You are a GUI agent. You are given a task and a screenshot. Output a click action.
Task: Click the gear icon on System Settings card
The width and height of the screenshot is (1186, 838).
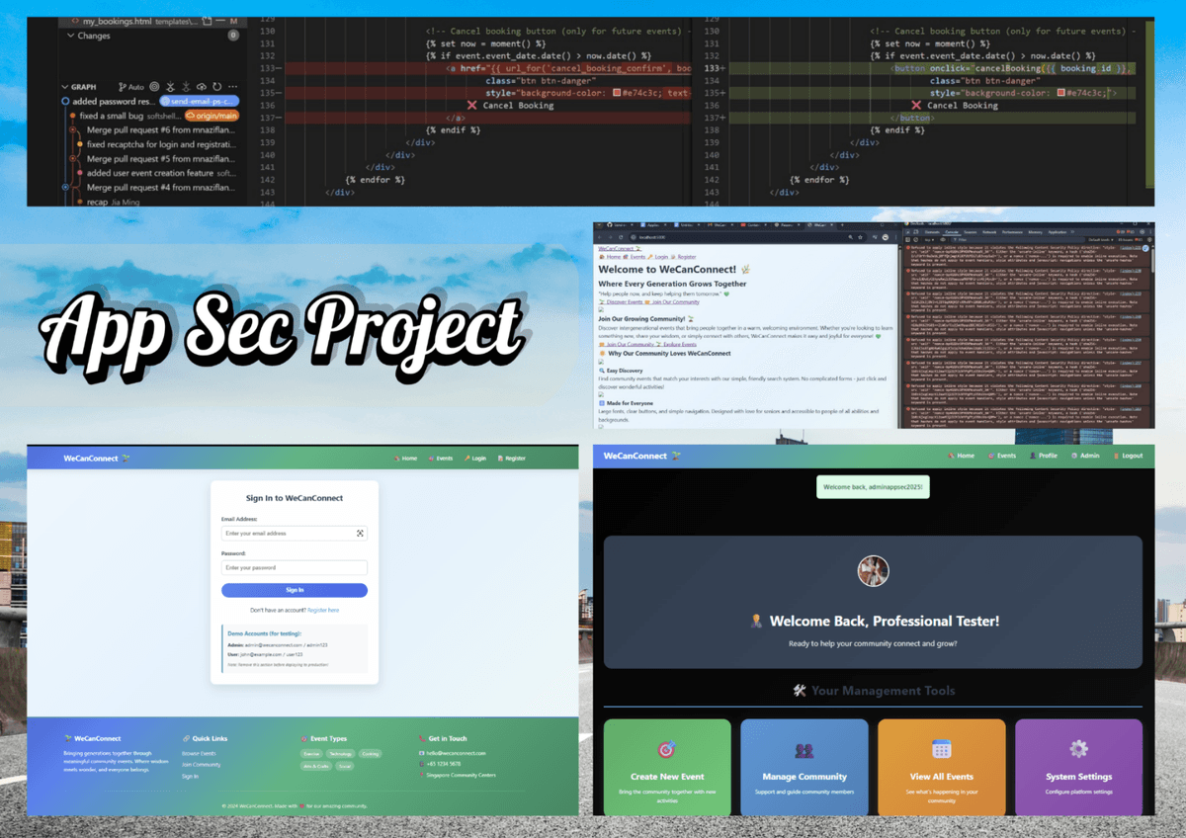1079,748
